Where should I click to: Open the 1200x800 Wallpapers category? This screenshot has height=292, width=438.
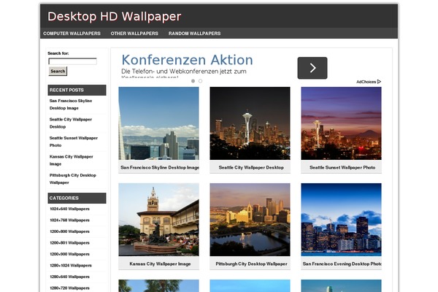[69, 231]
